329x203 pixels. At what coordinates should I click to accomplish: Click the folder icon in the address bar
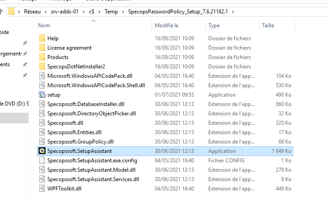[x=11, y=12]
